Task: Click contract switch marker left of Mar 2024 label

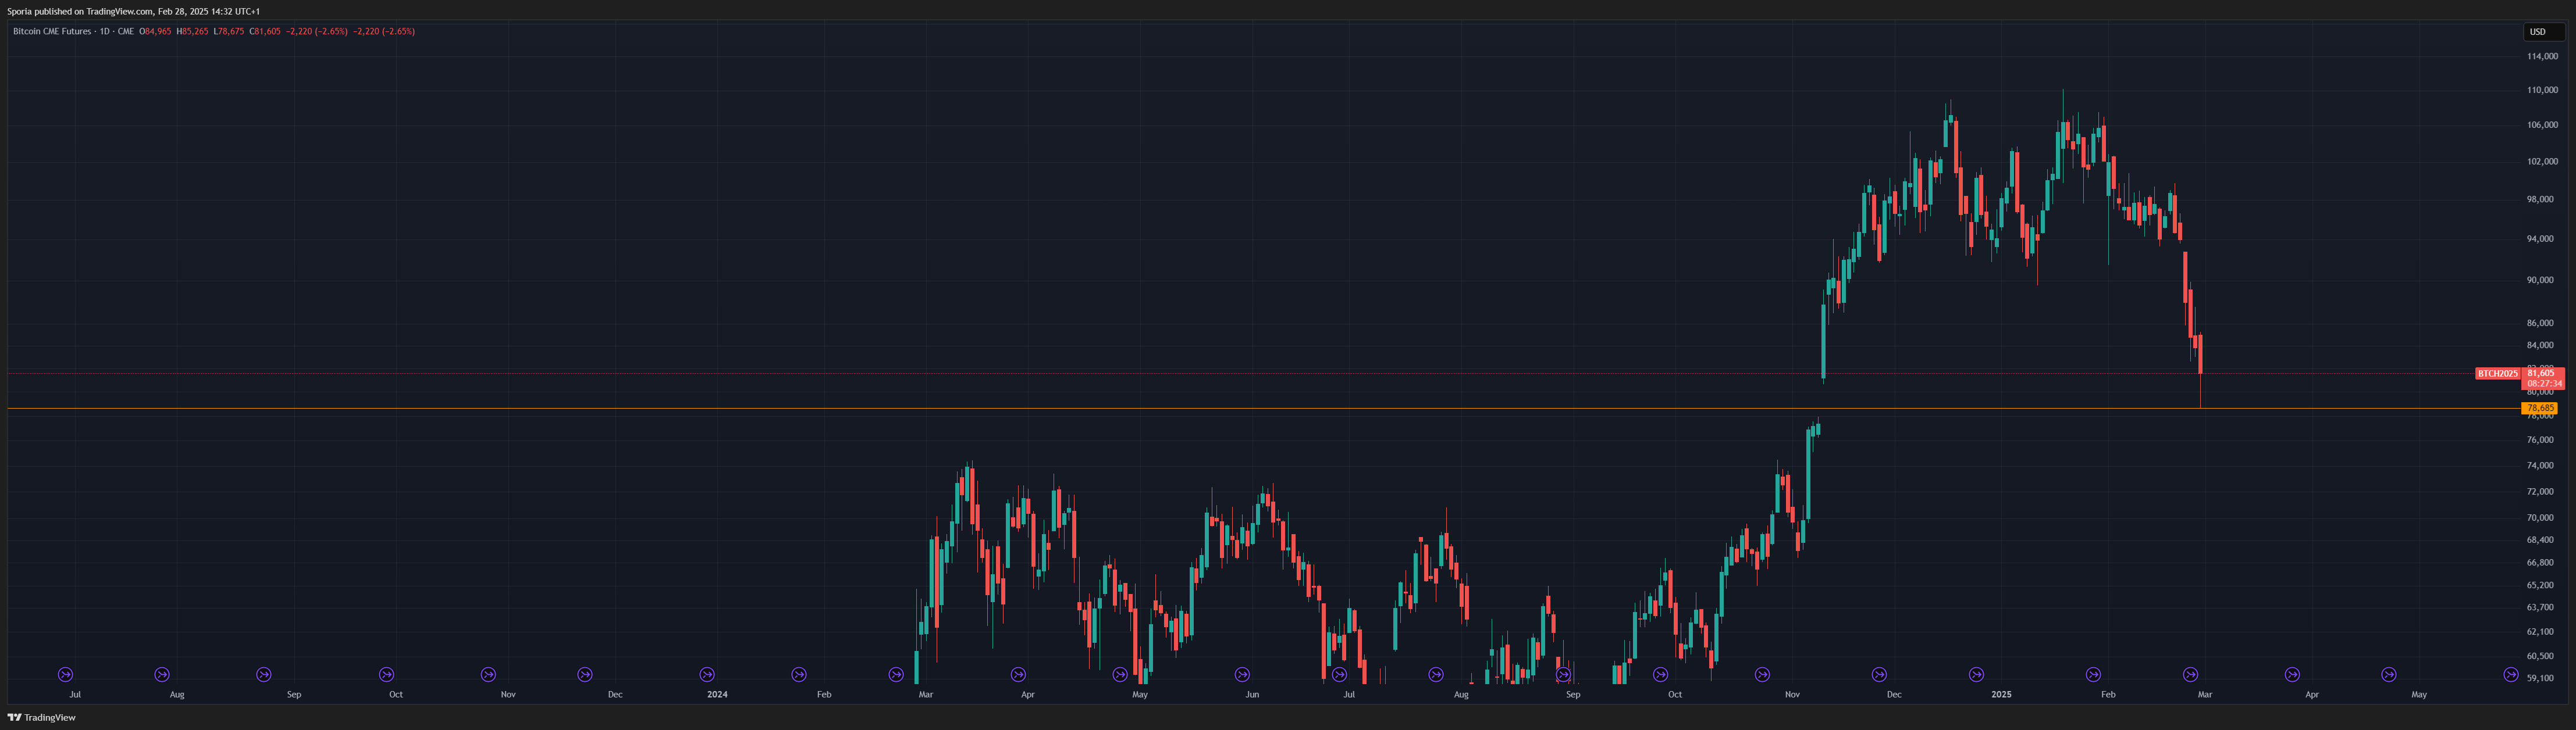Action: 896,674
